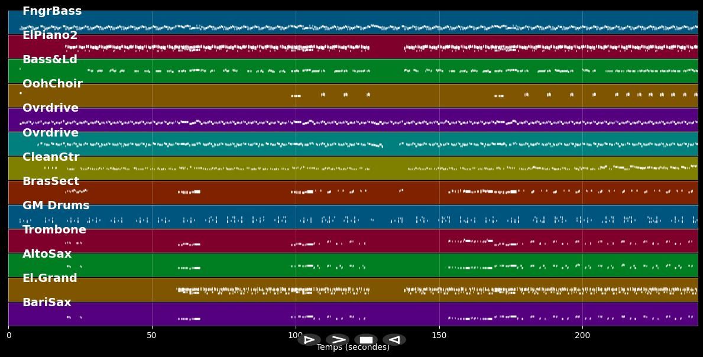Click the 'Temps (secondes)' axis title
This screenshot has height=357, width=703.
353,348
